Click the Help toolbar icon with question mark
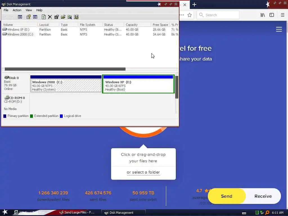The image size is (288, 216). [x=28, y=17]
